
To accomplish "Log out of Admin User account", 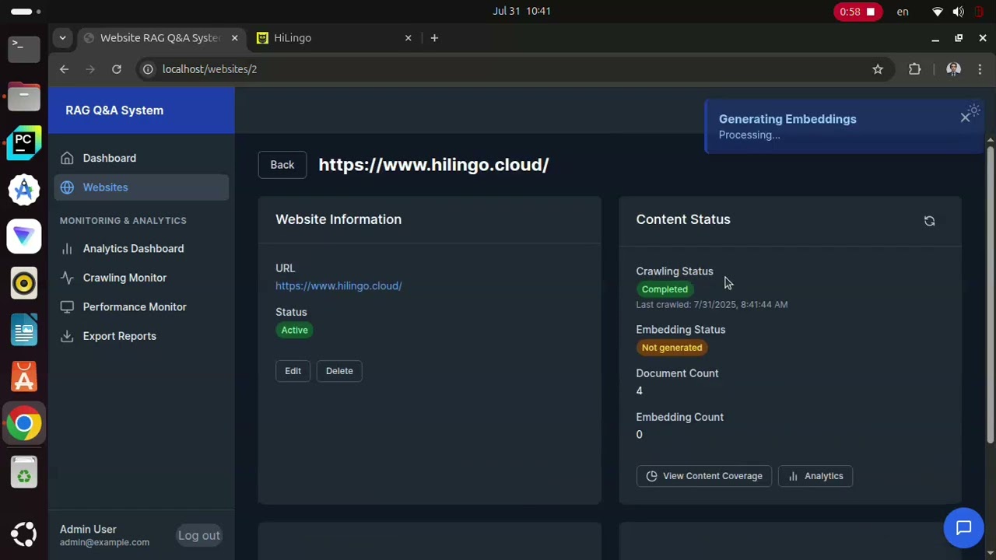I will (x=199, y=535).
